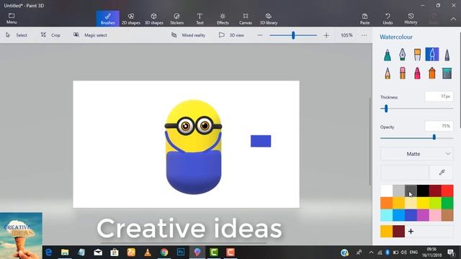Select the Oil brush
The image size is (461, 259).
(417, 55)
